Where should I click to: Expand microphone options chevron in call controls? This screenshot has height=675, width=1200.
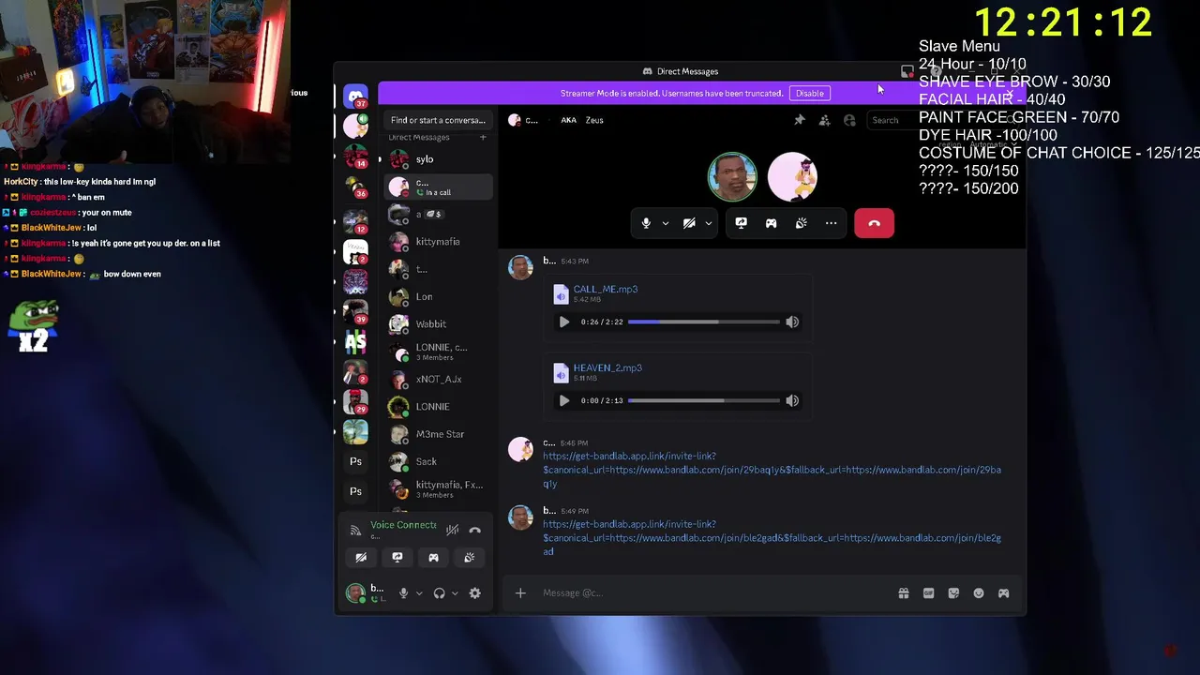(x=666, y=223)
